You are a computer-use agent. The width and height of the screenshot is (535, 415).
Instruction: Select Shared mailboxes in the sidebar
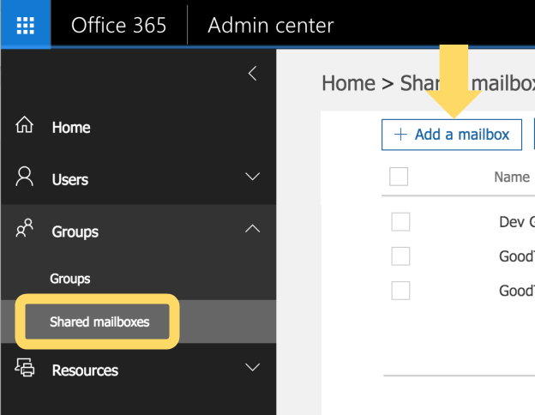[99, 322]
